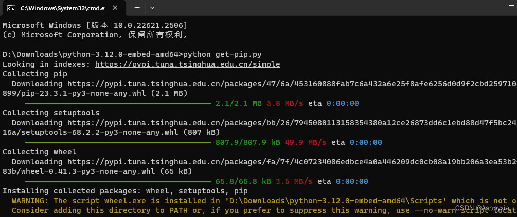The image size is (517, 217).
Task: Open a new tab with plus icon
Action: 137,8
